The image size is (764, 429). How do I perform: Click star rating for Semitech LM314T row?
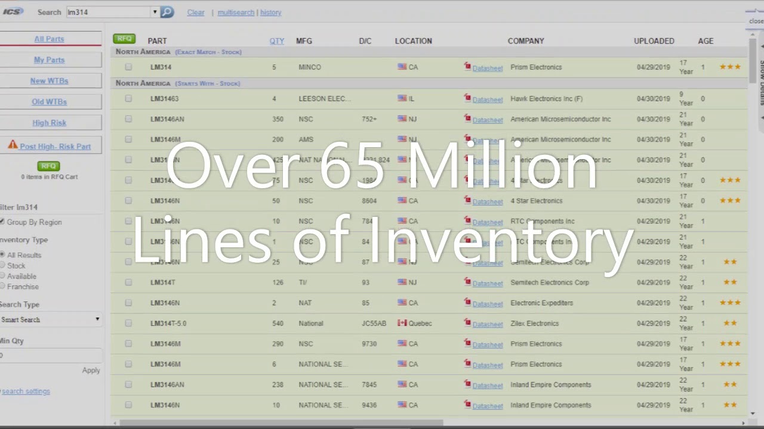tap(730, 282)
